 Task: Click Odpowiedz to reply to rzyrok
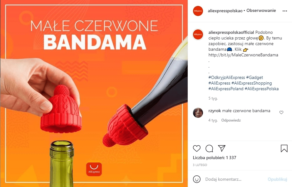231,120
